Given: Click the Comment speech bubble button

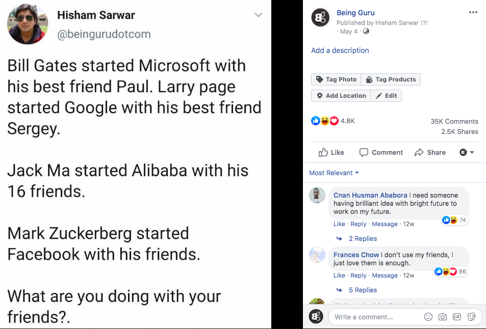Looking at the screenshot, I should [381, 152].
